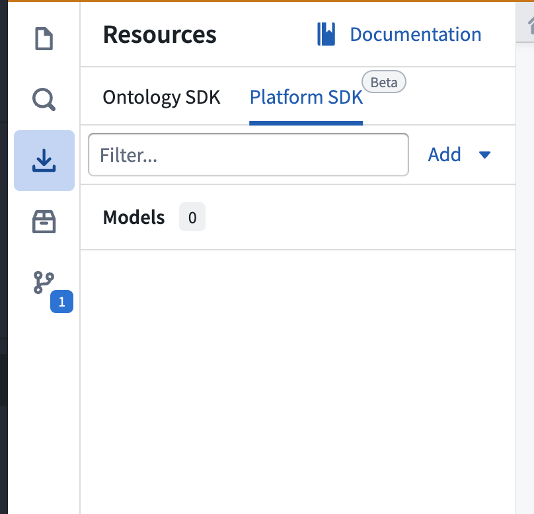The height and width of the screenshot is (514, 534).
Task: Open the package archive icon in sidebar
Action: [44, 222]
